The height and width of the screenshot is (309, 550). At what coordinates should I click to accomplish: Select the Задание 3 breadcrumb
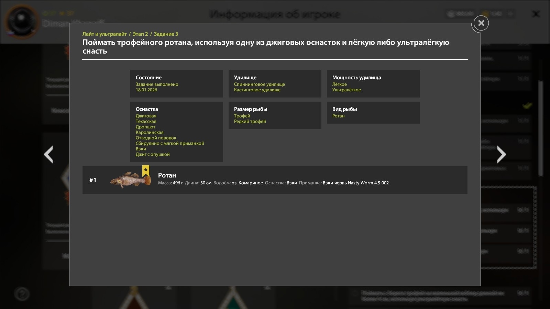166,34
